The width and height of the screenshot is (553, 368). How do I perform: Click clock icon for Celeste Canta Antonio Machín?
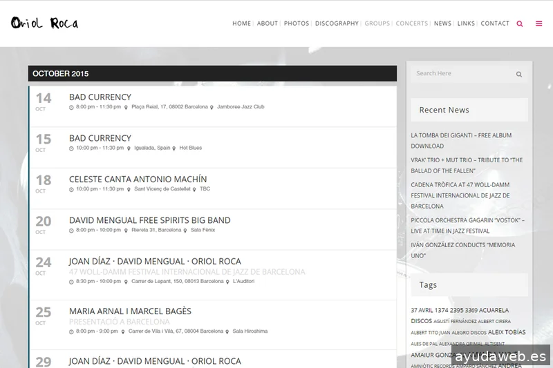coord(71,190)
